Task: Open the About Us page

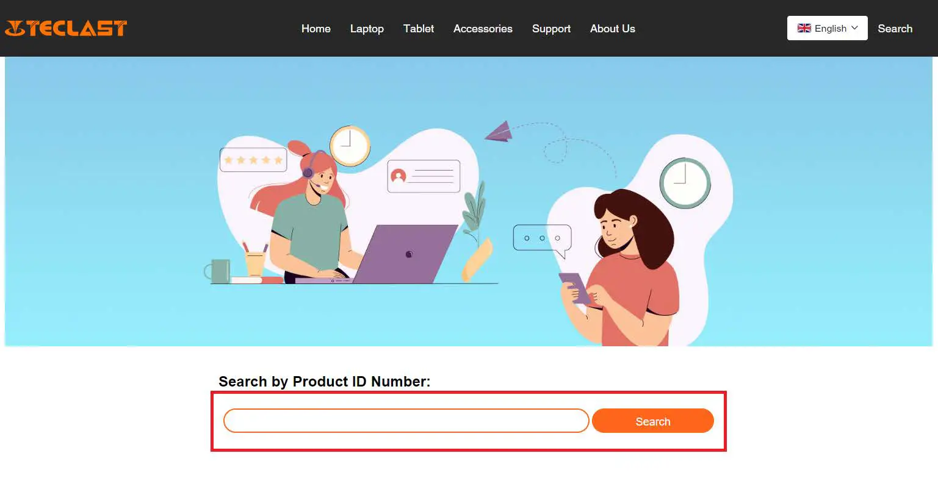Action: coord(613,29)
